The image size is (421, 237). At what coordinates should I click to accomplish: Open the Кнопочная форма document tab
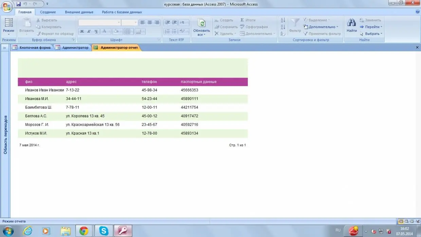(35, 48)
